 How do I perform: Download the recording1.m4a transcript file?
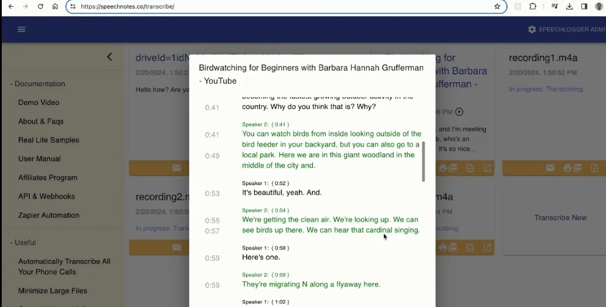click(594, 168)
